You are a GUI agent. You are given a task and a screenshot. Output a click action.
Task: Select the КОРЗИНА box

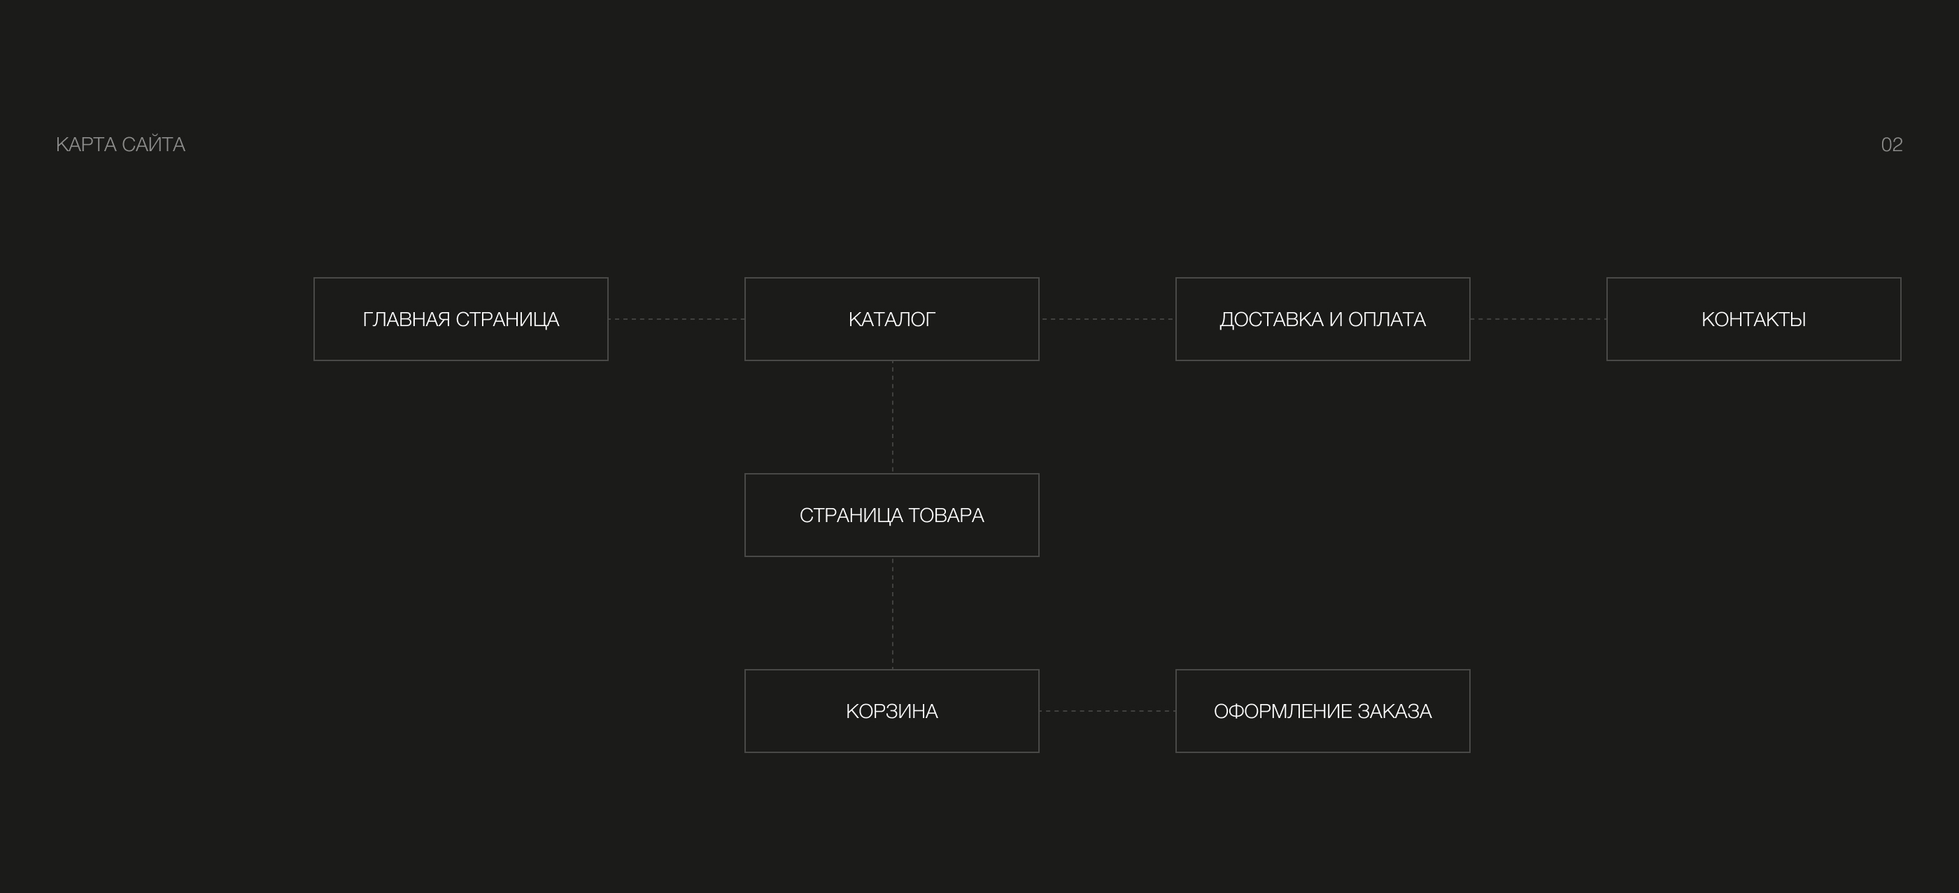891,711
